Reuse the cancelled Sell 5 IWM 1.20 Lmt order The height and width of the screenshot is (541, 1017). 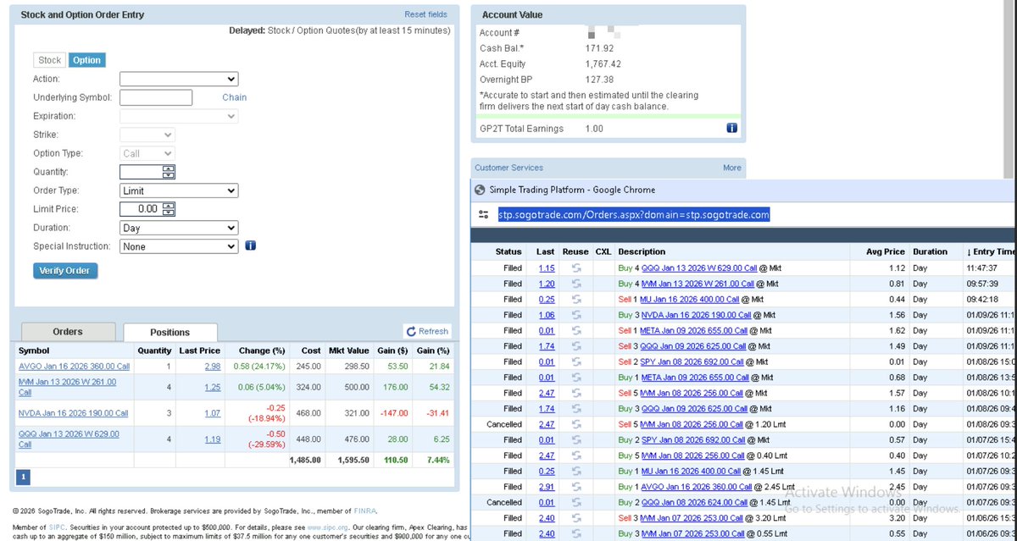pyautogui.click(x=576, y=424)
